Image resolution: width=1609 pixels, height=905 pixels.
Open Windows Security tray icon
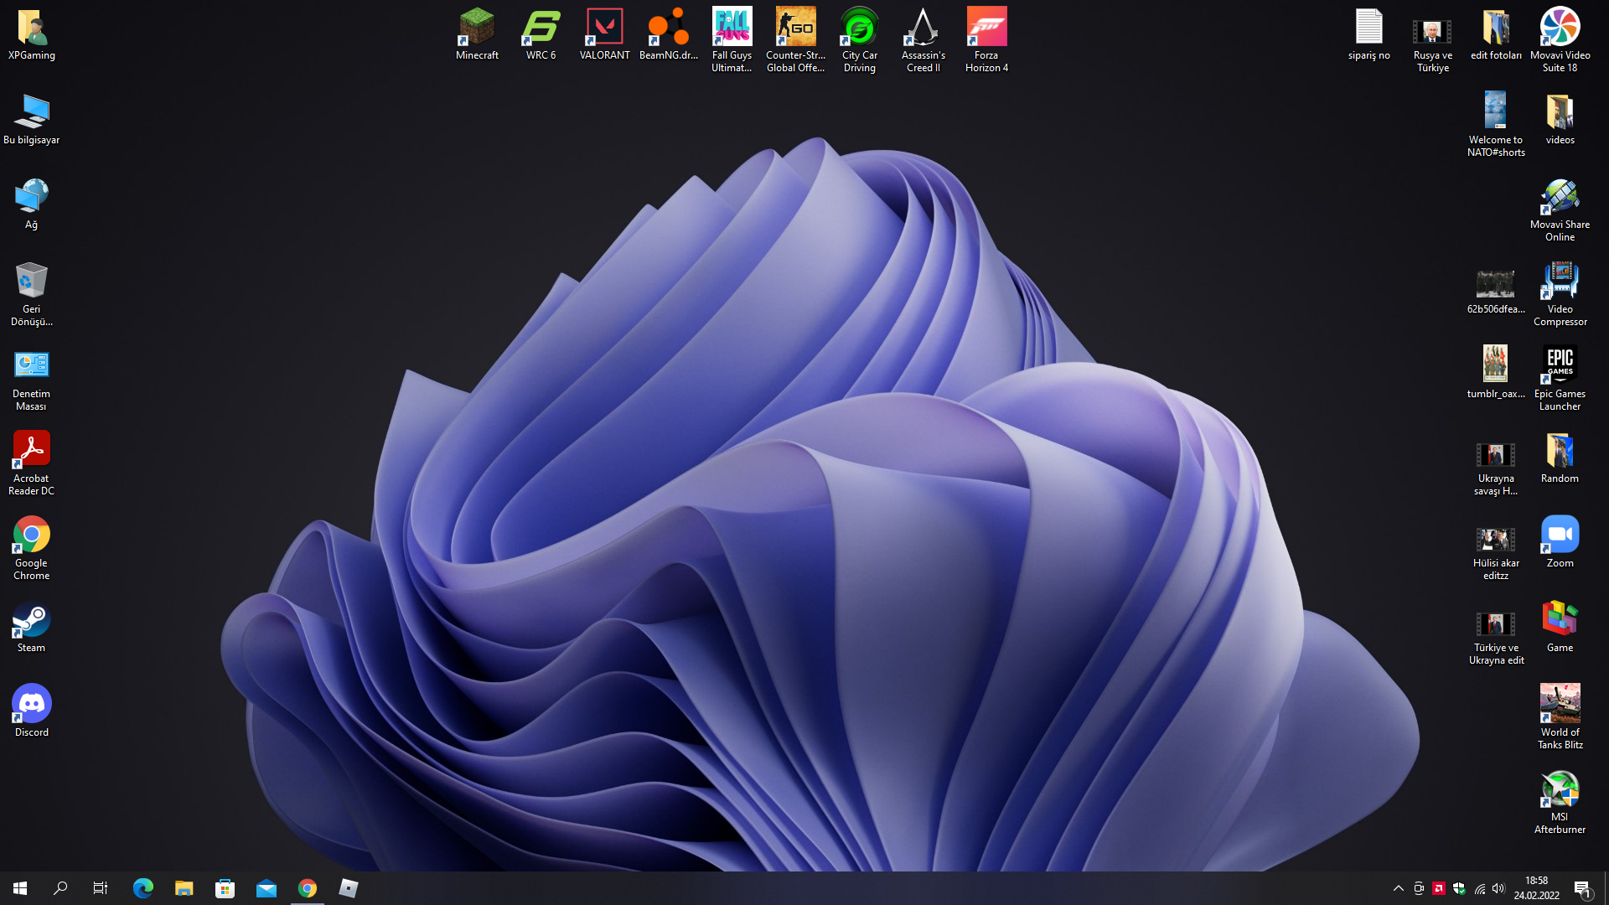[1459, 888]
